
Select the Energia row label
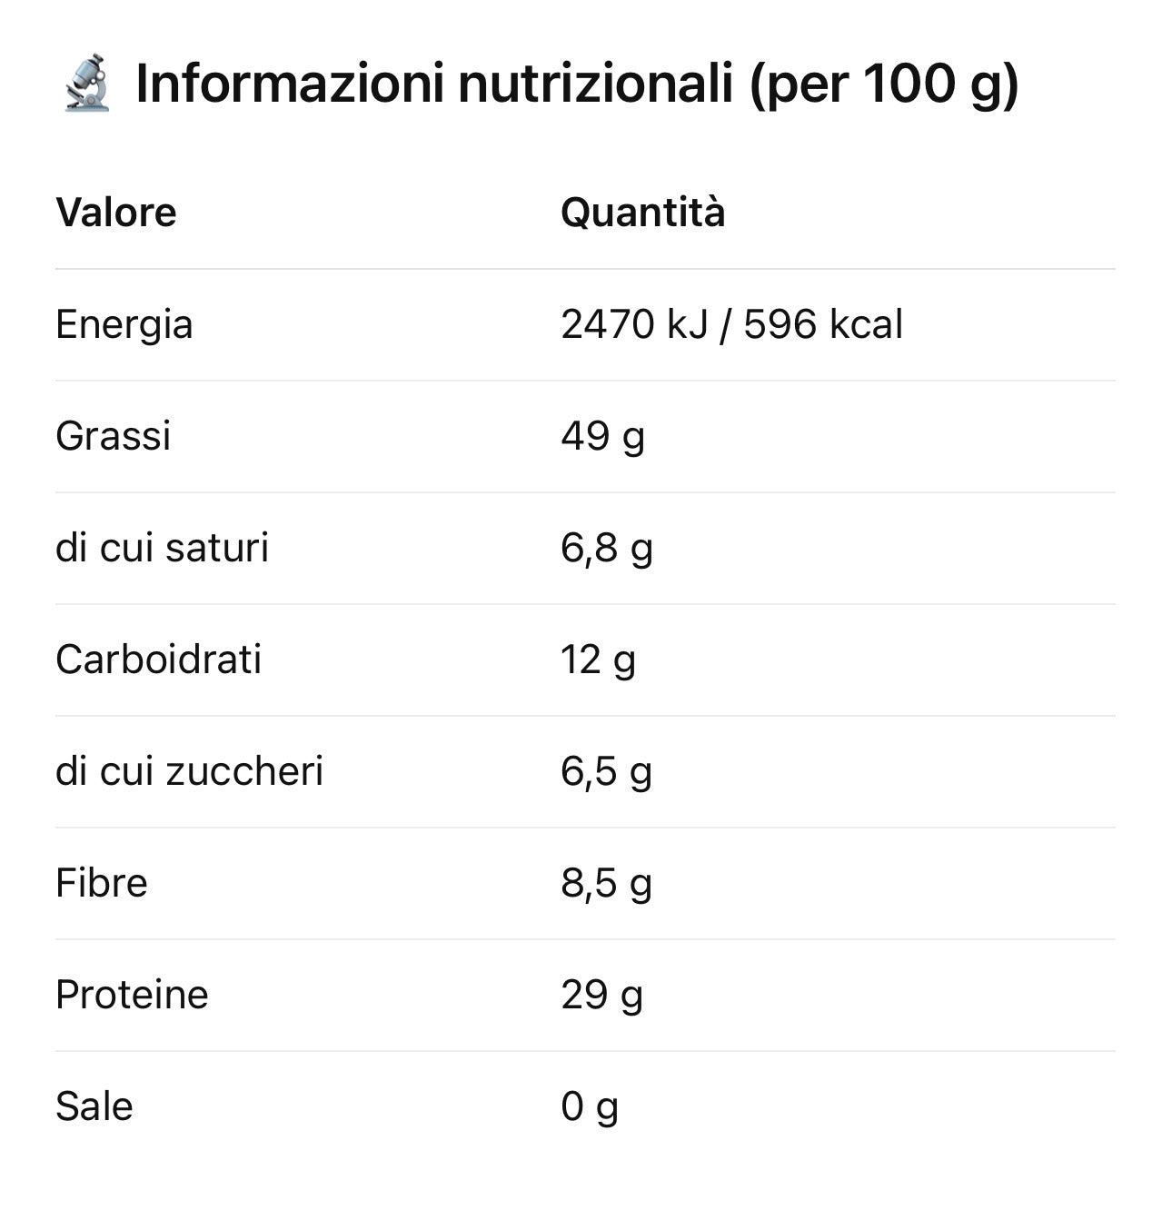click(124, 325)
